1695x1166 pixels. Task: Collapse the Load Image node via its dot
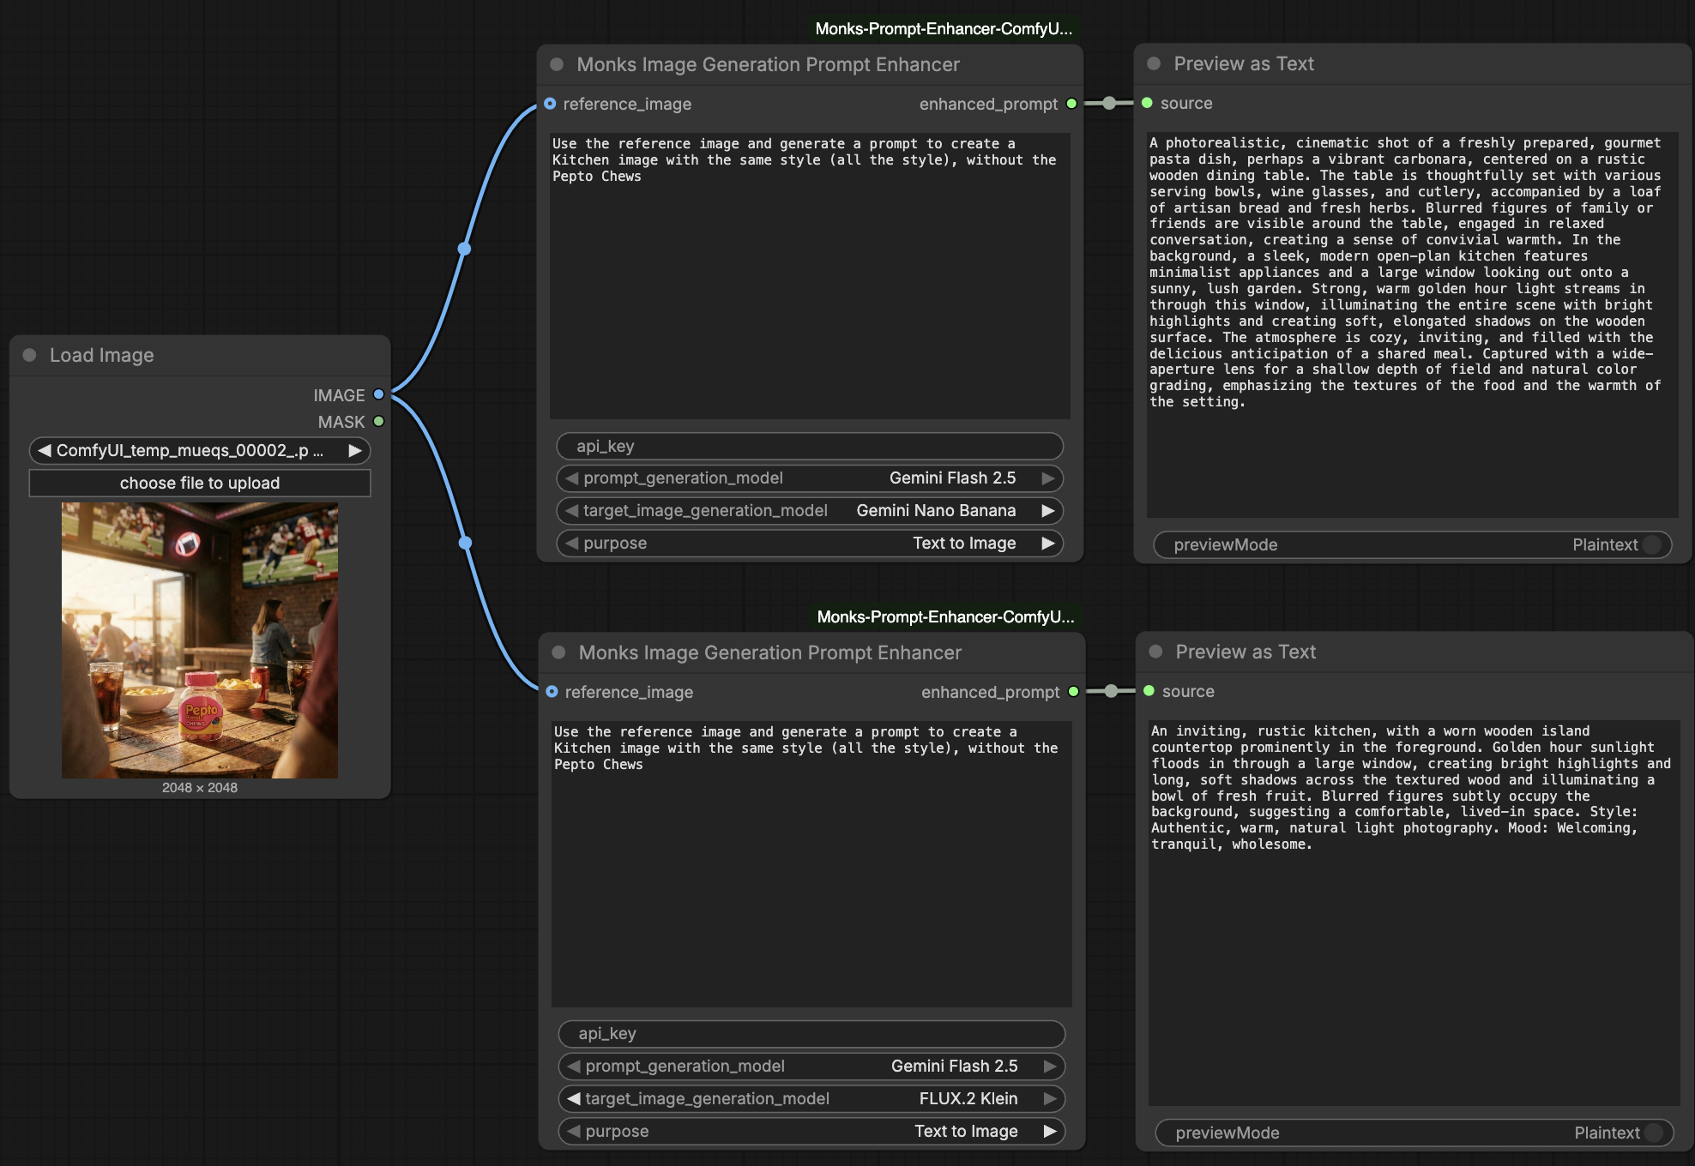pyautogui.click(x=30, y=355)
